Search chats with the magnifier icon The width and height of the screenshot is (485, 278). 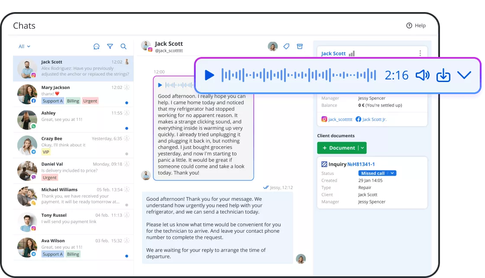tap(123, 46)
